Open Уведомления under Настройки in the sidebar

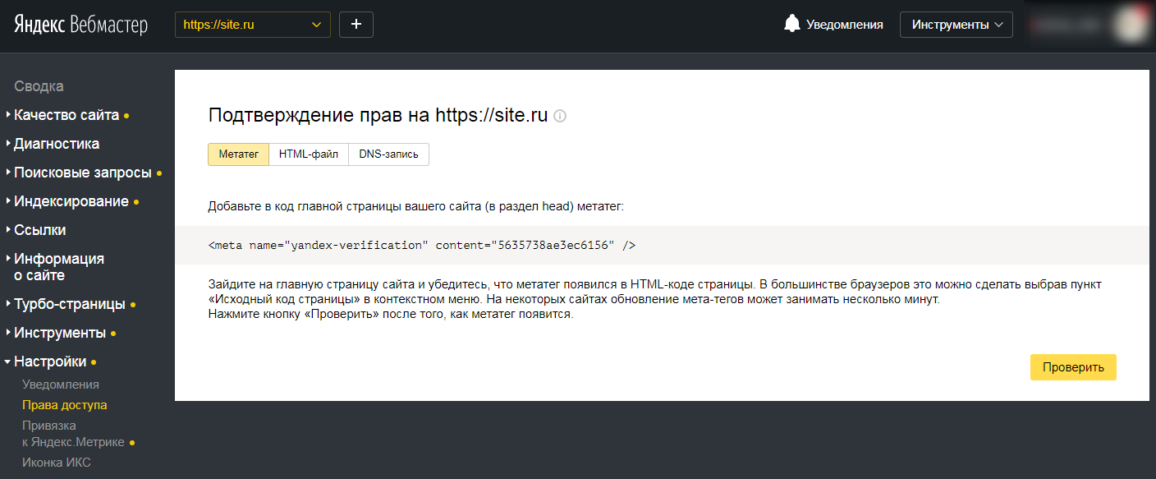(x=61, y=385)
